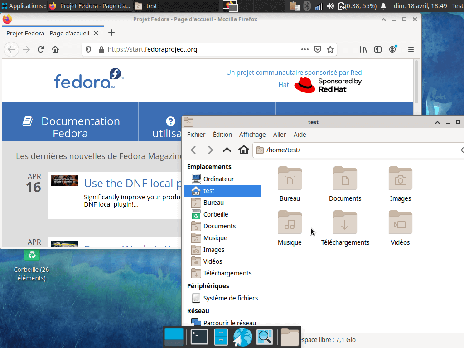Viewport: 464px width, 348px height.
Task: Reload the Fedora start page
Action: coord(41,49)
